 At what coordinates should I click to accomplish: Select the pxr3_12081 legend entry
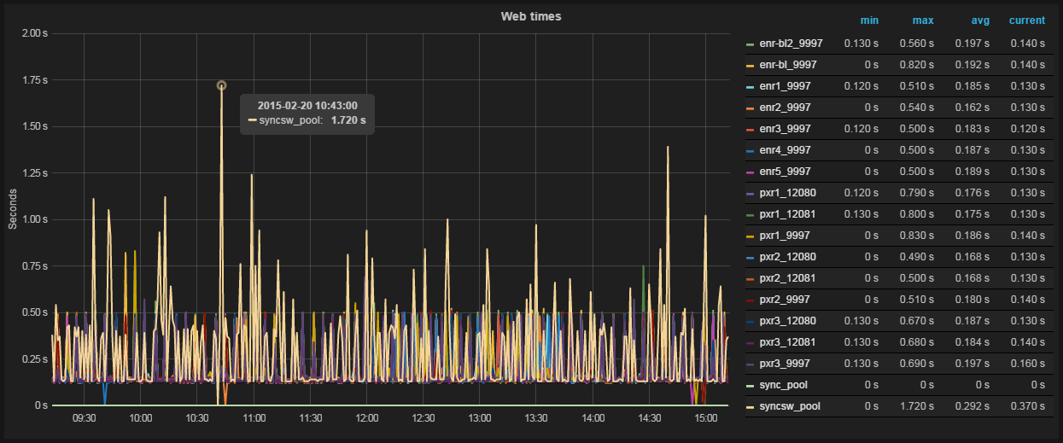[787, 341]
